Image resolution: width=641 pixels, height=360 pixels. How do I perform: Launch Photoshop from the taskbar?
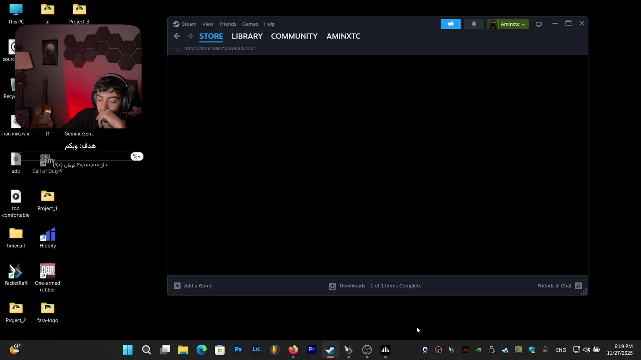tap(238, 350)
